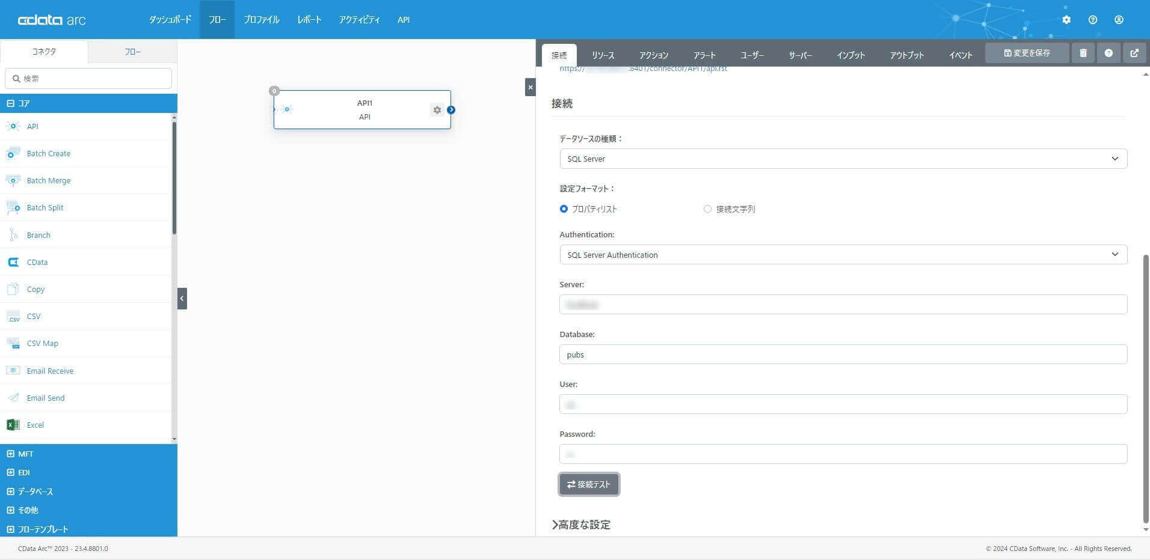Open the settings gear in the top header
Screen dimensions: 1150x560
click(1066, 20)
